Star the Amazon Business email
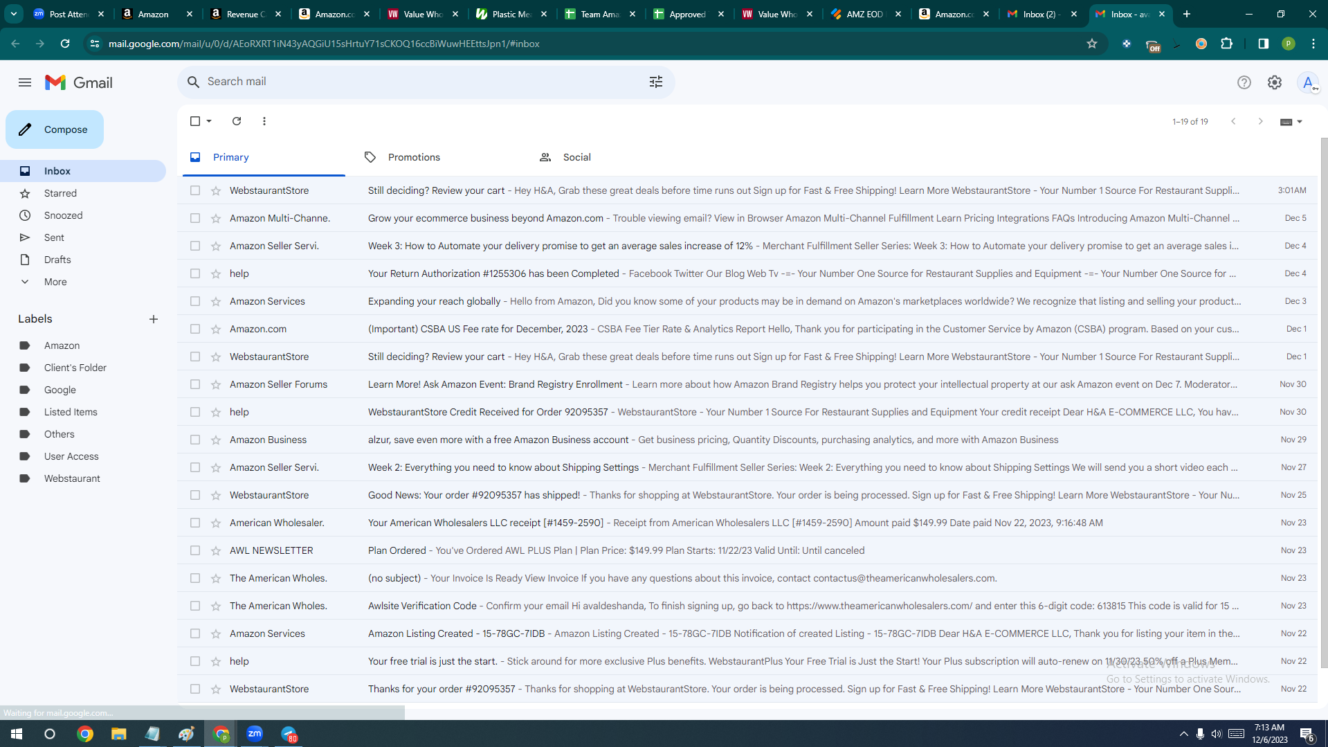The height and width of the screenshot is (747, 1328). tap(216, 440)
